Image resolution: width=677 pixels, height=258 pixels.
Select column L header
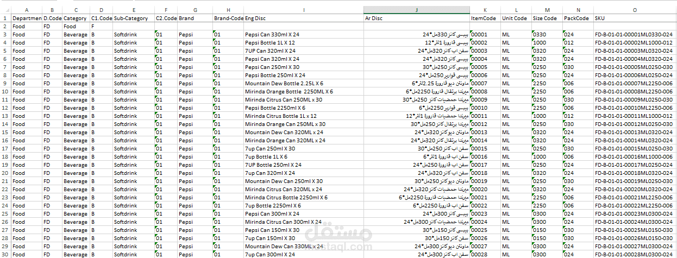516,10
